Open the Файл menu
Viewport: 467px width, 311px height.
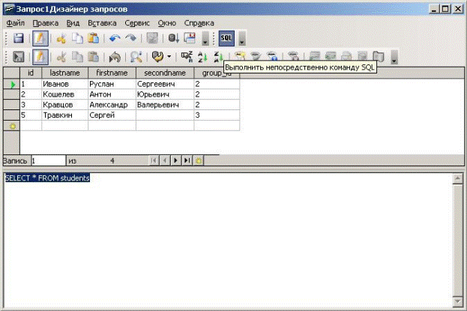coord(15,23)
